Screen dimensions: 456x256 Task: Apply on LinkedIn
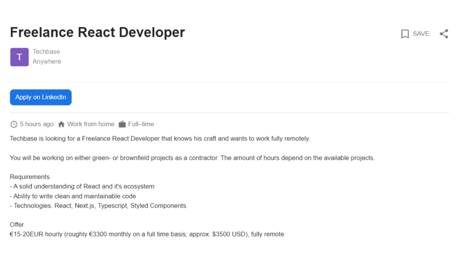41,97
